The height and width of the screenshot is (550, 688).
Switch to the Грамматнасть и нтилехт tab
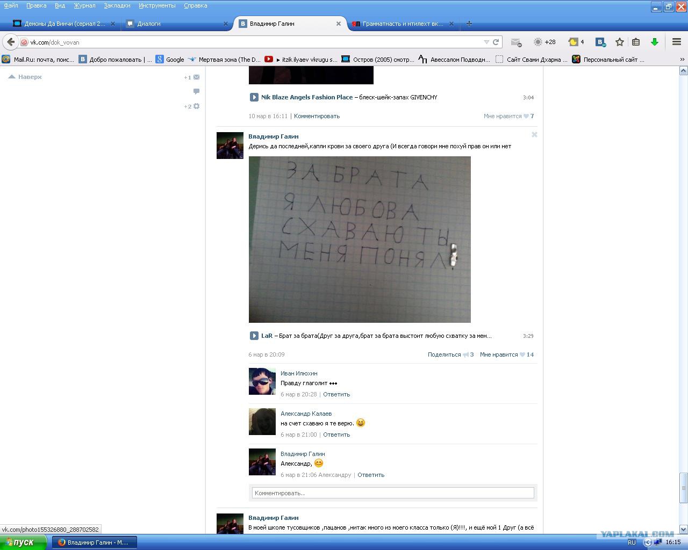(403, 24)
